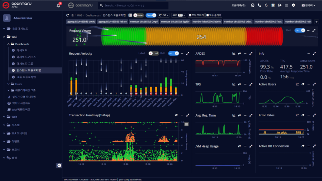
Task: Click the phone icon in top header
Action: coord(259,5)
